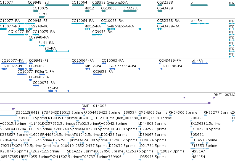Image resolution: width=235 pixels, height=161 pixels.
Task: Select the CG10075 gene label
Action: [x=40, y=8]
